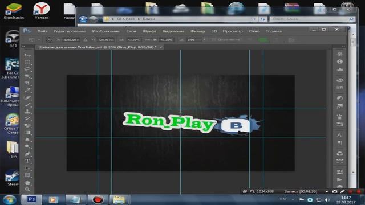Select the Rectangle shape tool
The height and width of the screenshot is (205, 365).
(x=27, y=175)
